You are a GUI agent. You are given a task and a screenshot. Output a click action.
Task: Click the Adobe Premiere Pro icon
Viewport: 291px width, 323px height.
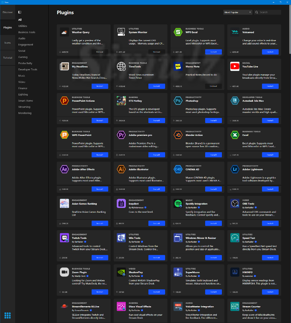[x=121, y=135]
